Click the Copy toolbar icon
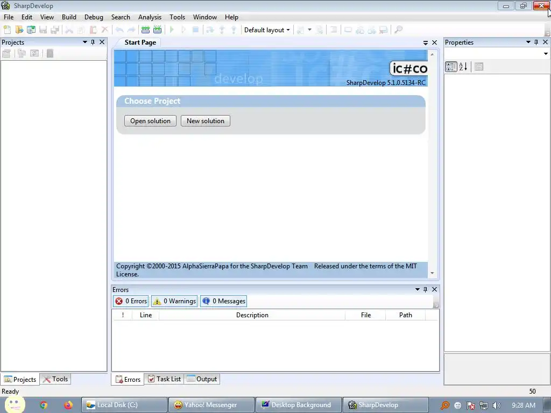 click(x=81, y=30)
